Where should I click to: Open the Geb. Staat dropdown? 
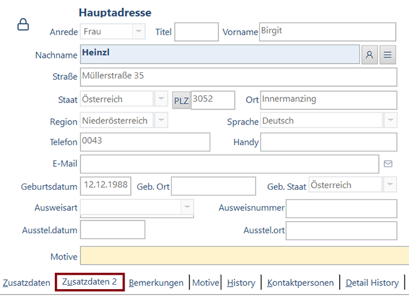pos(390,185)
